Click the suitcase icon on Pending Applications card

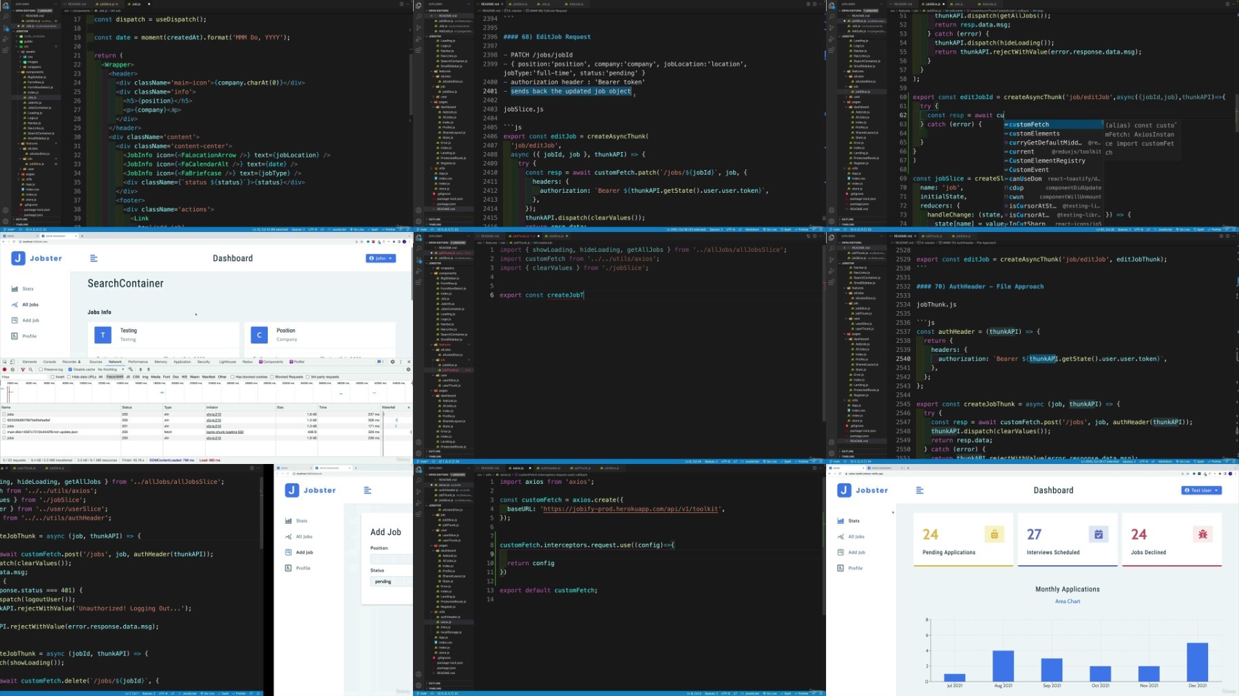point(994,534)
